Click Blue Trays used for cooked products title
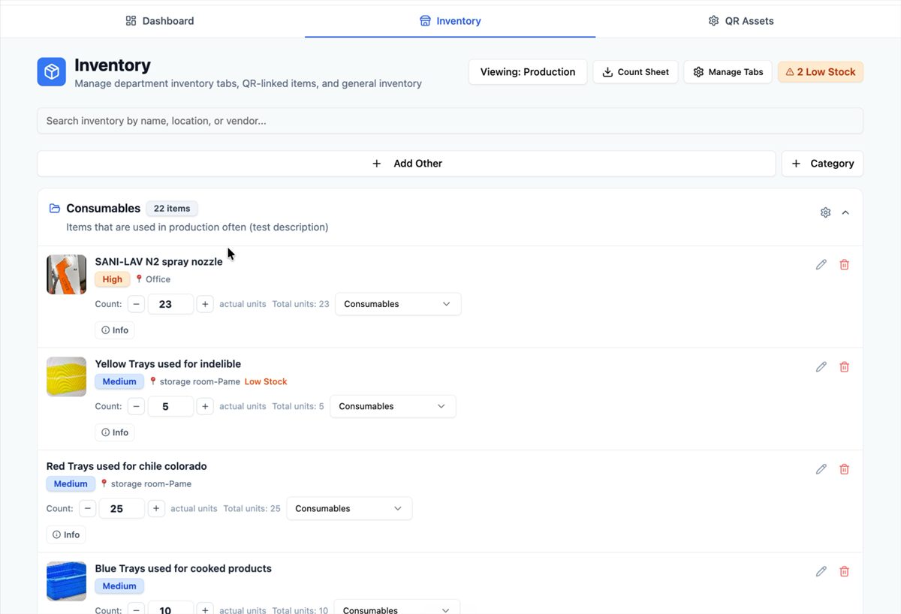Viewport: 901px width, 614px height. click(183, 568)
